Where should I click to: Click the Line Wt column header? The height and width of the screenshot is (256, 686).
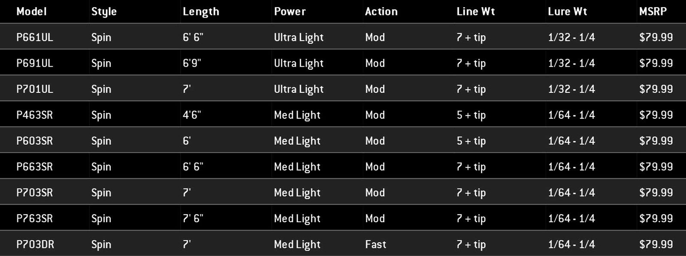475,12
